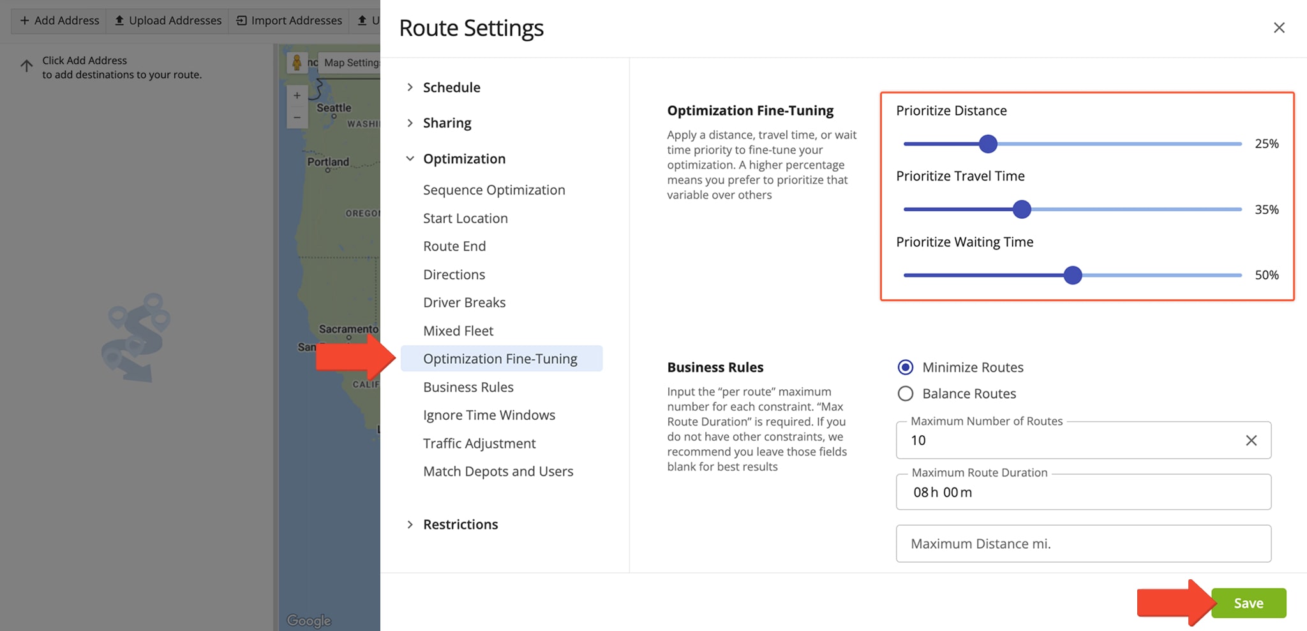Image resolution: width=1307 pixels, height=631 pixels.
Task: Click the 50% Prioritize Waiting Time value
Action: (x=1266, y=275)
